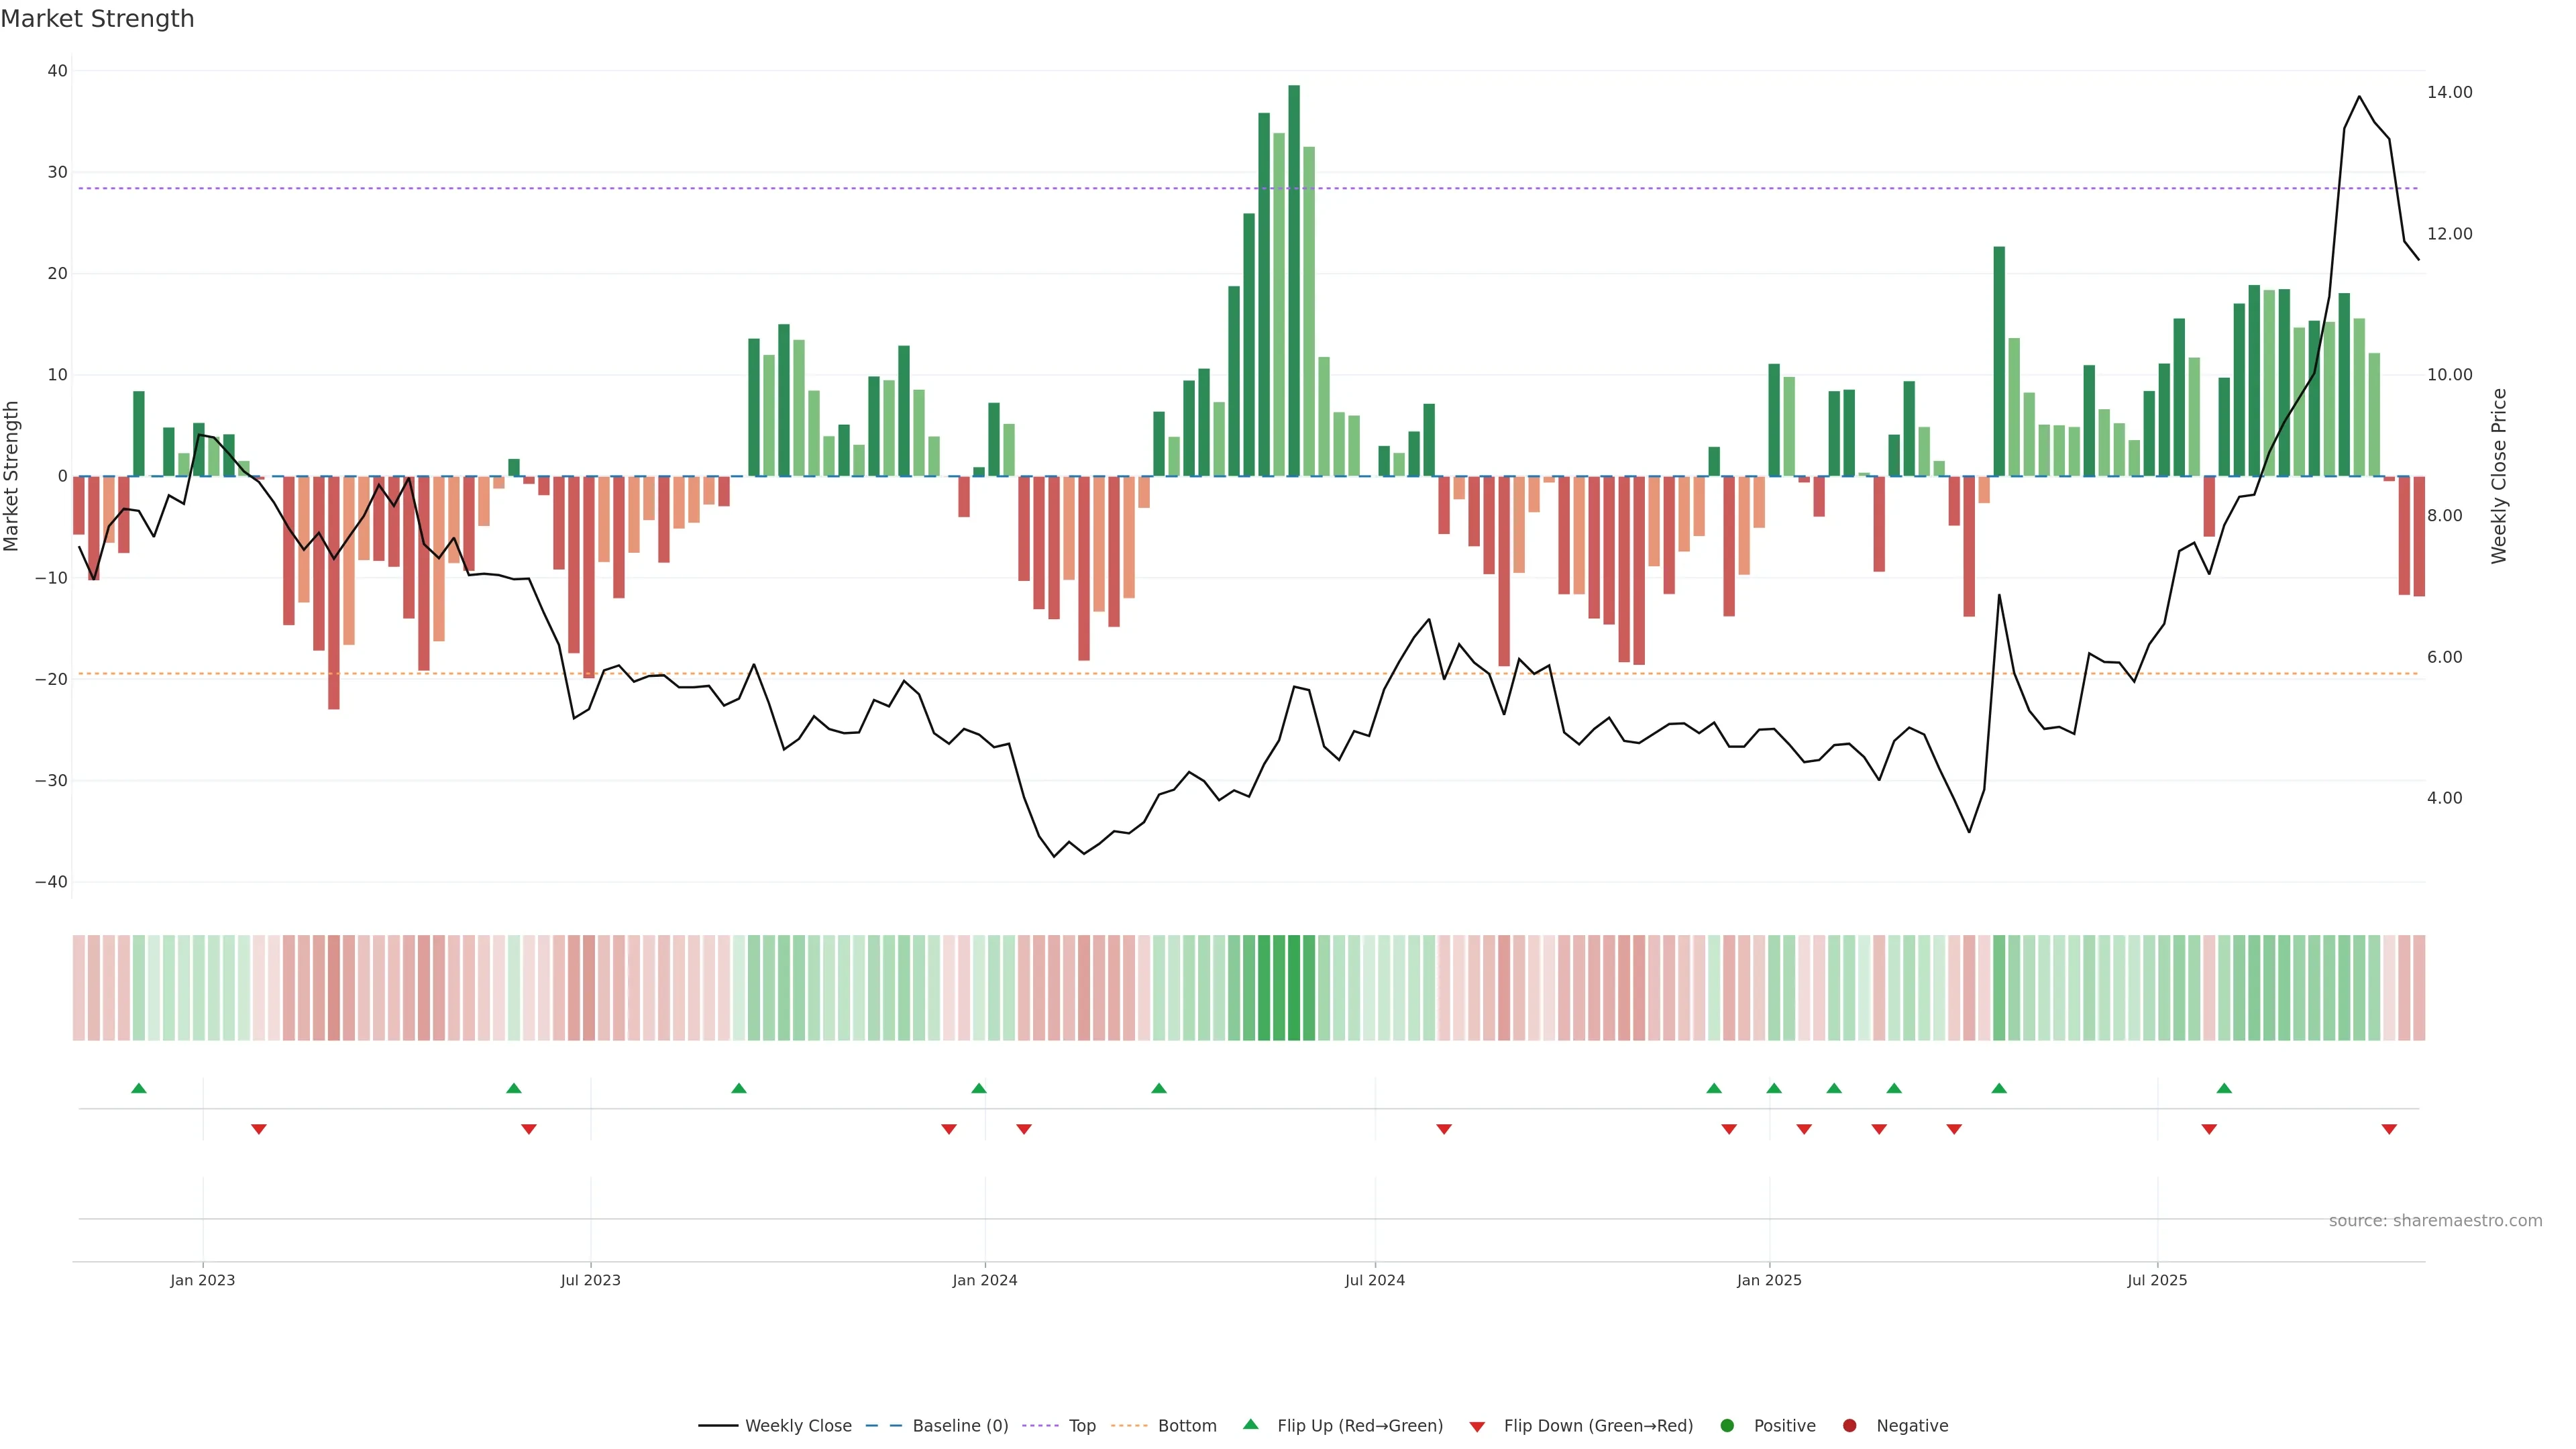Click the Jan 2025 x-axis label
The width and height of the screenshot is (2576, 1449).
click(x=1769, y=1280)
